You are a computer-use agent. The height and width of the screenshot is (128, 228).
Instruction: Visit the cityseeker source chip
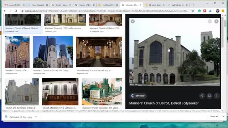[138, 96]
